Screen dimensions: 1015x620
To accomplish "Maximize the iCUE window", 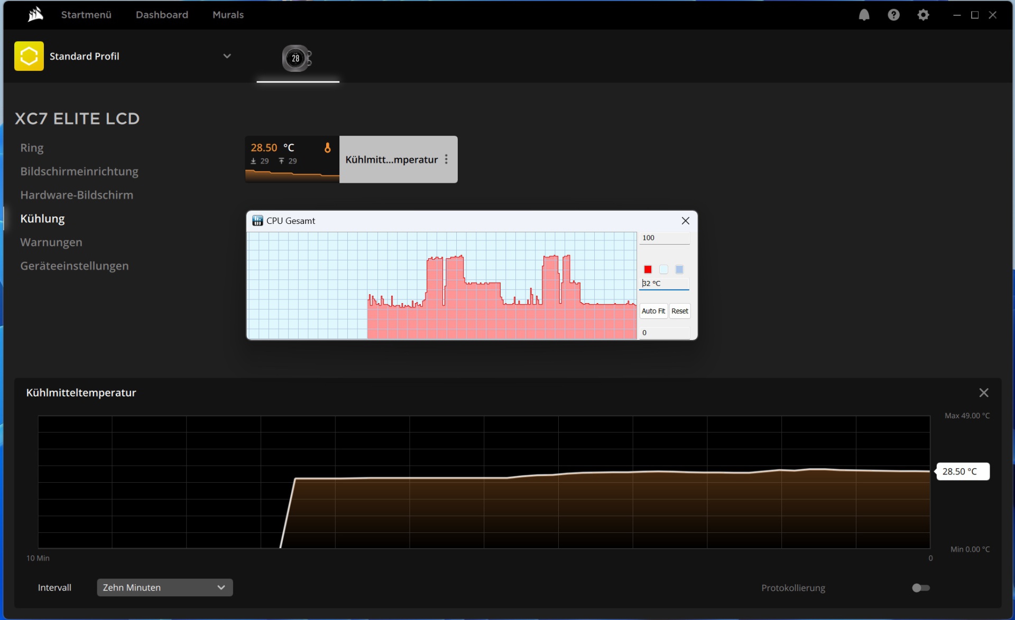I will coord(975,15).
